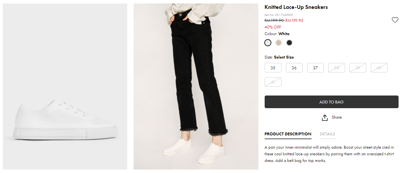Pick the black colour swatch
The height and width of the screenshot is (173, 403).
pyautogui.click(x=289, y=43)
